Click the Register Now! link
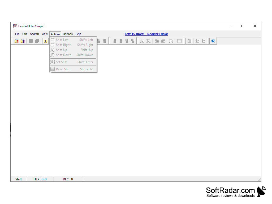Image resolution: width=272 pixels, height=204 pixels. tap(158, 34)
